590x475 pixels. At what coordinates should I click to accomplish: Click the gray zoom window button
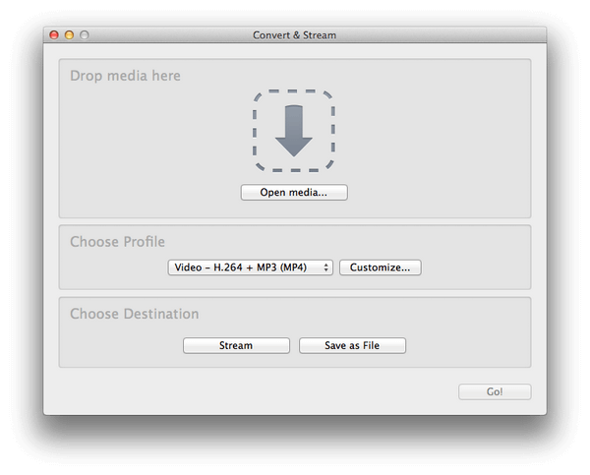point(85,35)
